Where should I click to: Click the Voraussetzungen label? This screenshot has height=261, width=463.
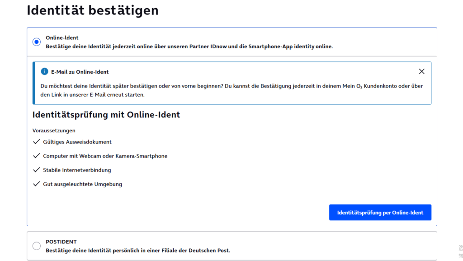[54, 130]
